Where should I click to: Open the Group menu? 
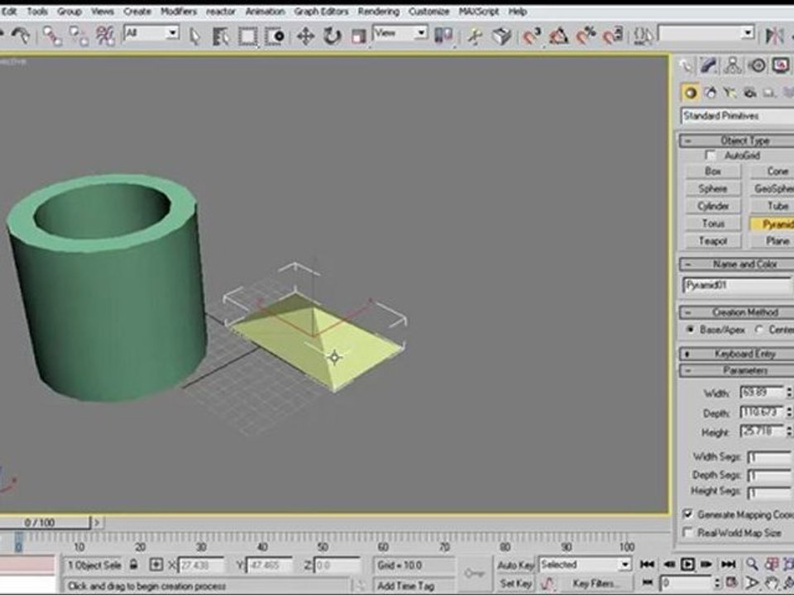[69, 11]
